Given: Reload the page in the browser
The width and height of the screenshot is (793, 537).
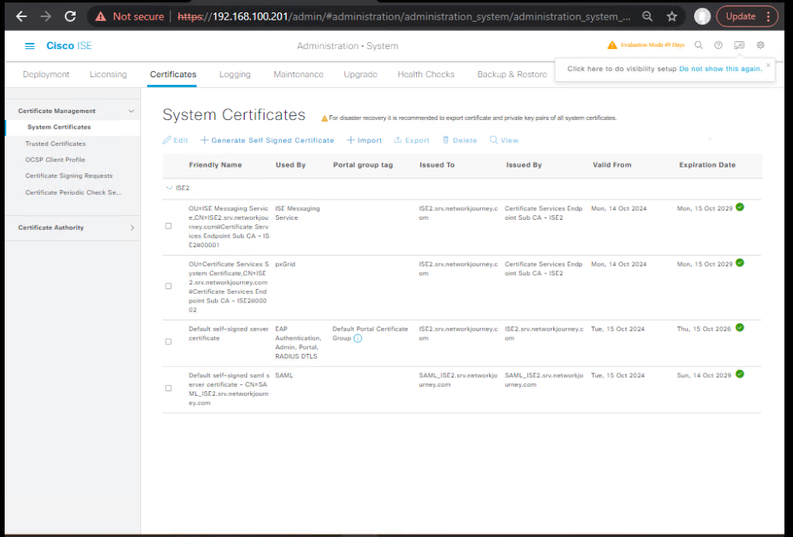Looking at the screenshot, I should point(70,16).
